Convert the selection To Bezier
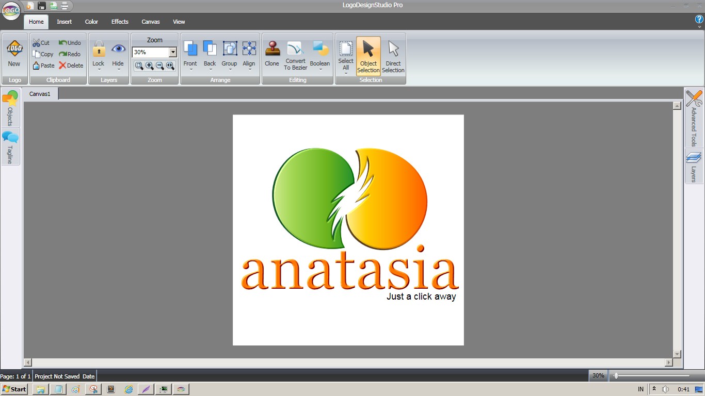705x396 pixels. click(x=296, y=56)
